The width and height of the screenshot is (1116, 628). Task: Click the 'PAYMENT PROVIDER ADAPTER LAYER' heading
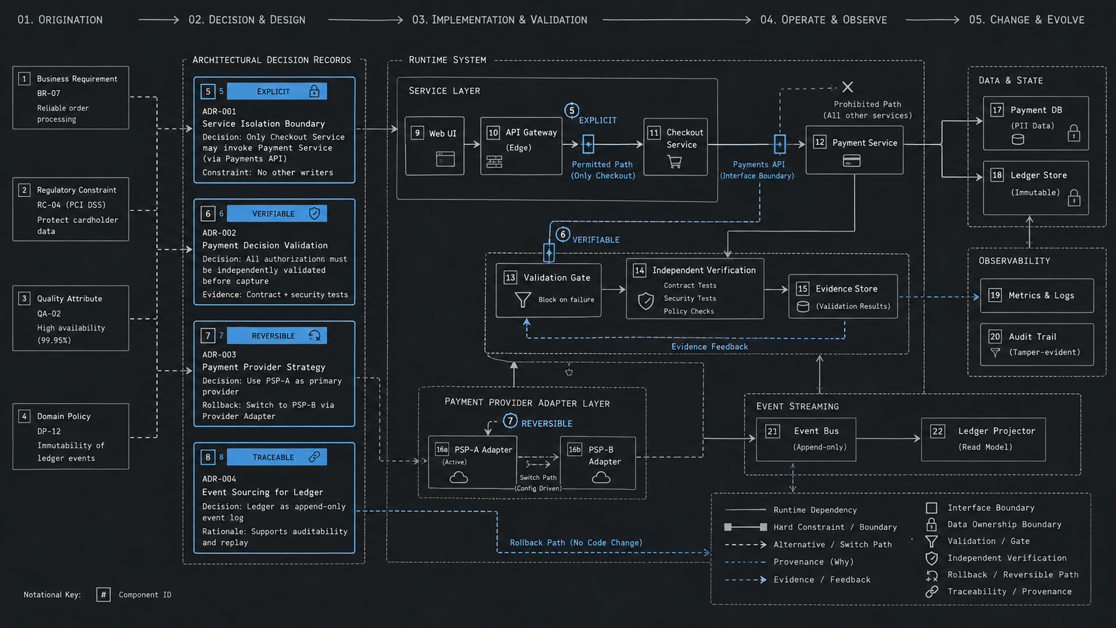527,402
